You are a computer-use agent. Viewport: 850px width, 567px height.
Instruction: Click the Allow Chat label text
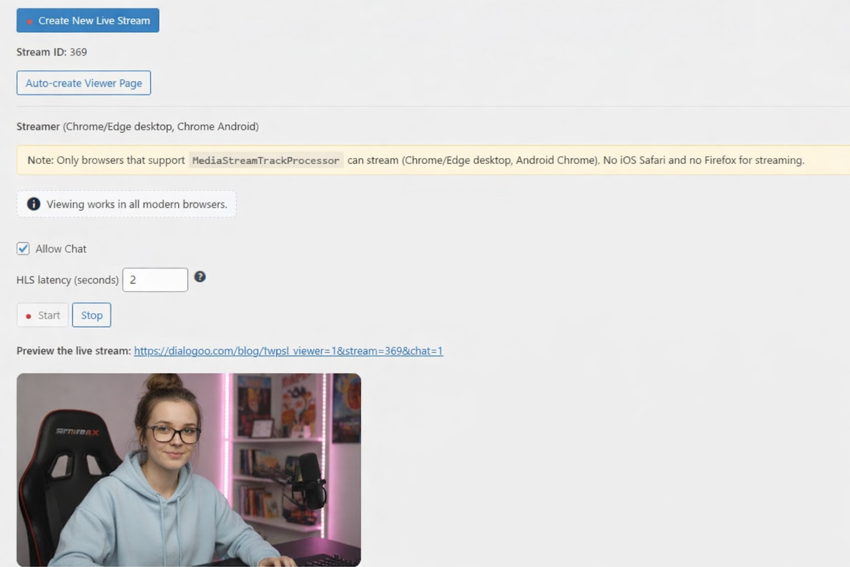tap(61, 249)
